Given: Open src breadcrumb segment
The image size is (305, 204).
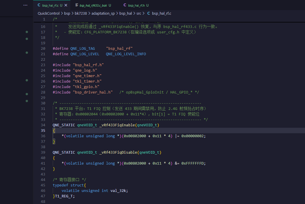Looking at the screenshot, I should click(x=139, y=14).
